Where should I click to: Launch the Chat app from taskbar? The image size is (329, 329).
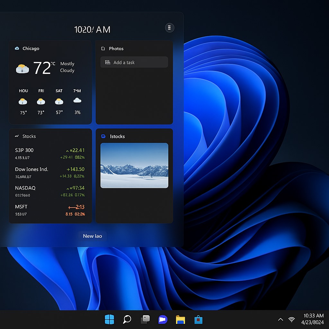(x=163, y=319)
